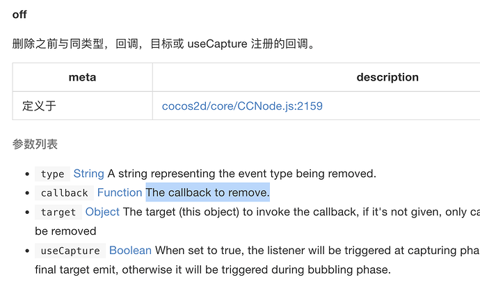Image resolution: width=480 pixels, height=284 pixels.
Task: Open the Boolean type link
Action: coord(130,250)
